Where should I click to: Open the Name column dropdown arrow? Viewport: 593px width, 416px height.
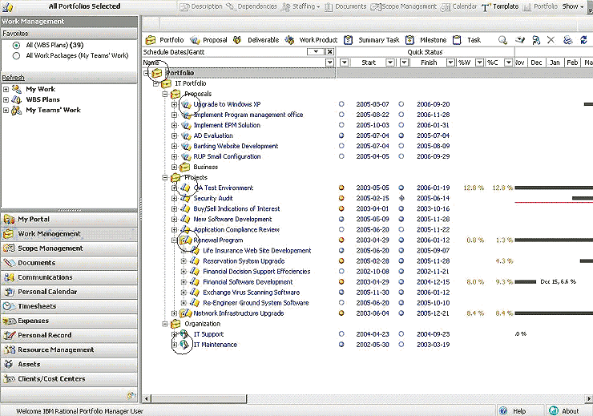(x=330, y=63)
